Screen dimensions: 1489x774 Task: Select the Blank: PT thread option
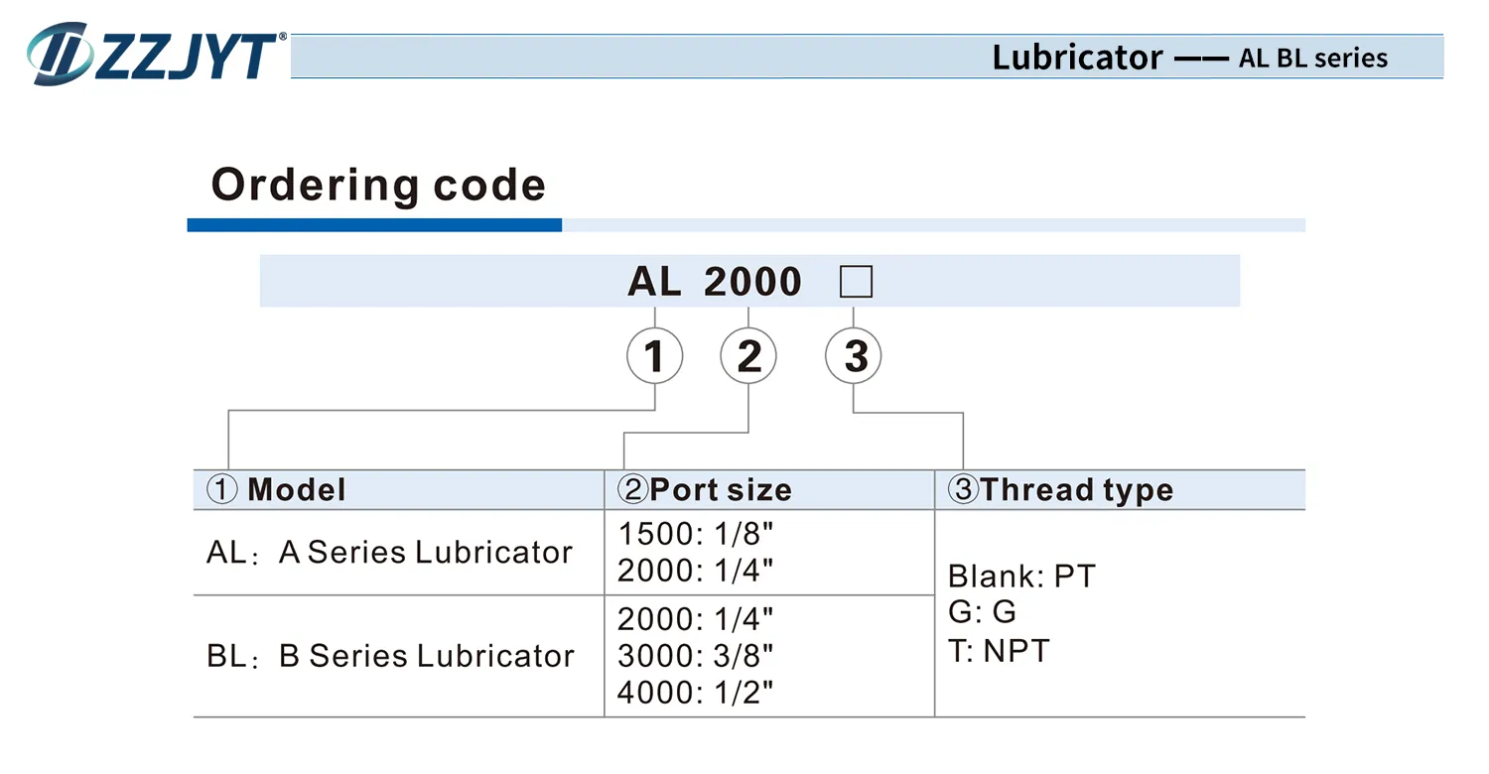click(1021, 576)
